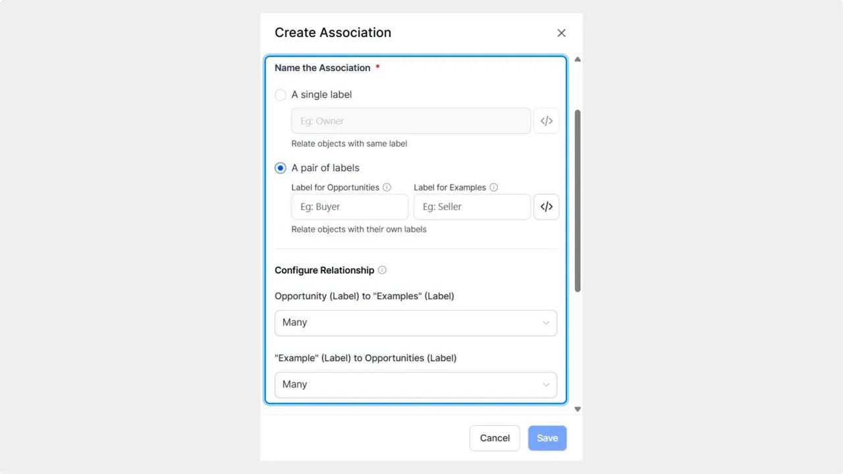The width and height of the screenshot is (843, 474).
Task: Click the scrollbar up arrow
Action: point(577,59)
